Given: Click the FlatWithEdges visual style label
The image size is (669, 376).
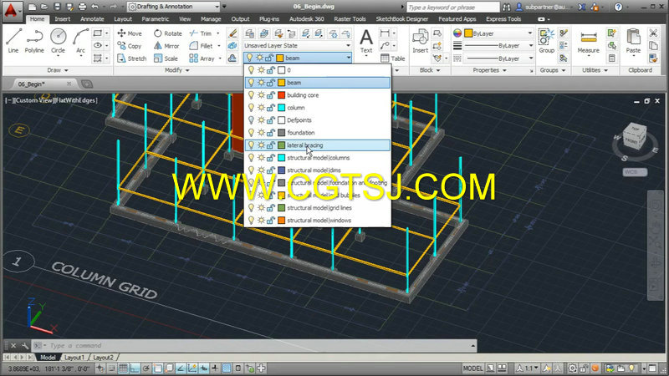Looking at the screenshot, I should pos(76,100).
